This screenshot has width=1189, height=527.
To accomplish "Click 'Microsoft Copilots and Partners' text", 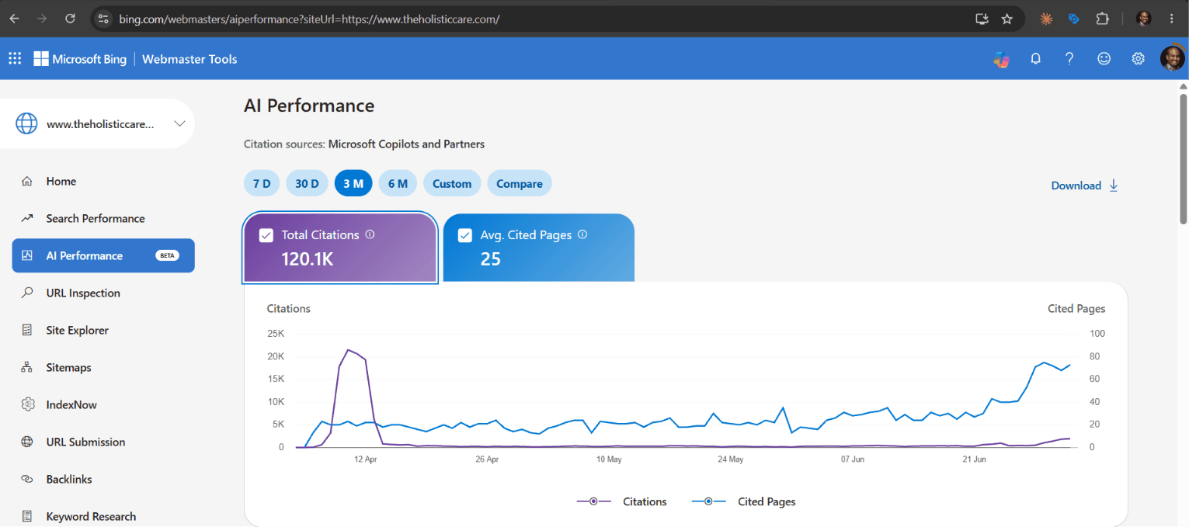I will [406, 144].
